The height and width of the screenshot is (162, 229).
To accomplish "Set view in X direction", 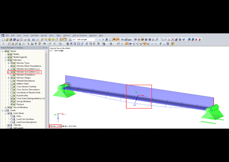I will [87, 44].
